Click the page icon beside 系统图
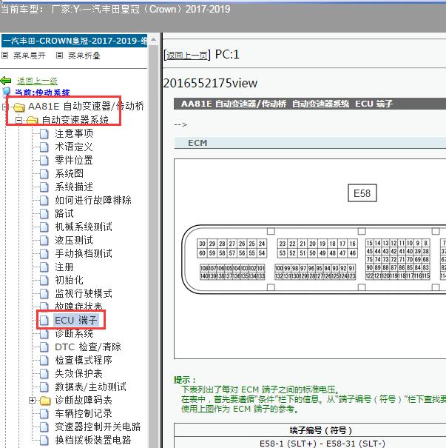This screenshot has height=448, width=446. pyautogui.click(x=44, y=173)
